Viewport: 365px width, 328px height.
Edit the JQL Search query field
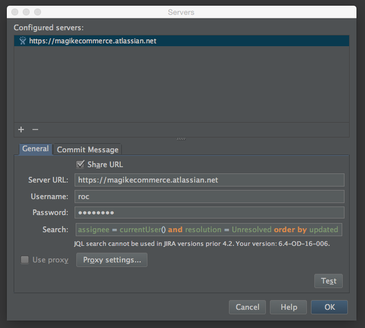click(x=209, y=230)
